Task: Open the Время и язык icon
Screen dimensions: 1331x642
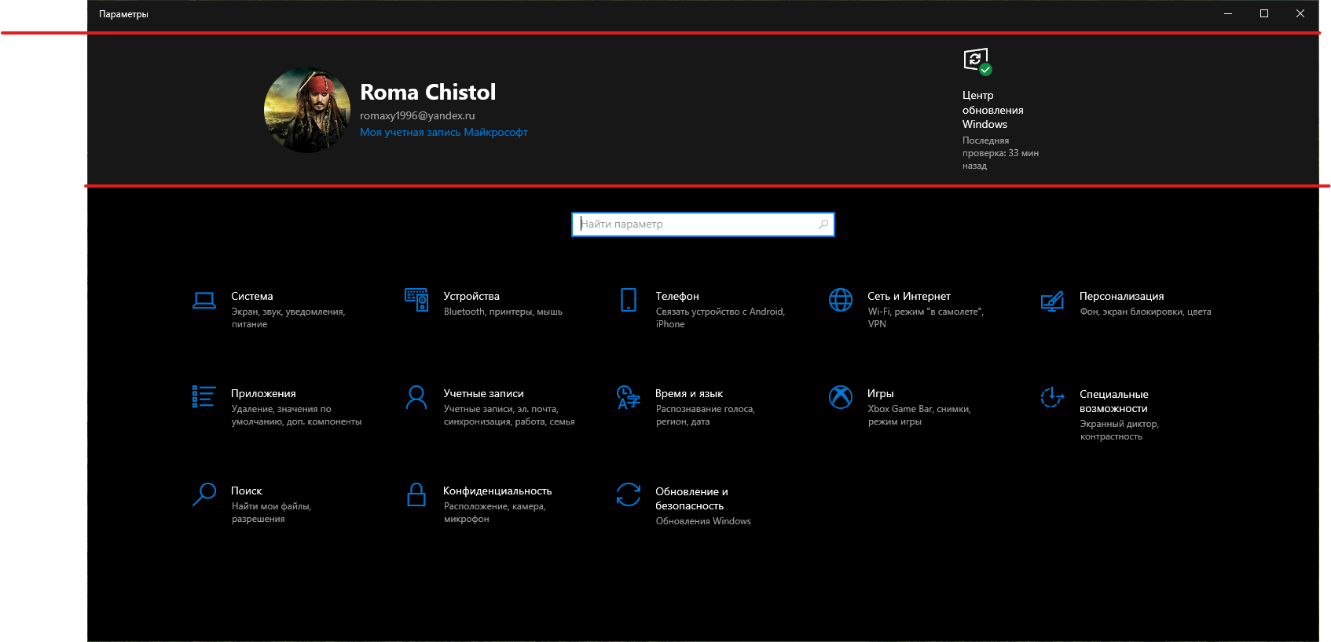Action: point(629,397)
